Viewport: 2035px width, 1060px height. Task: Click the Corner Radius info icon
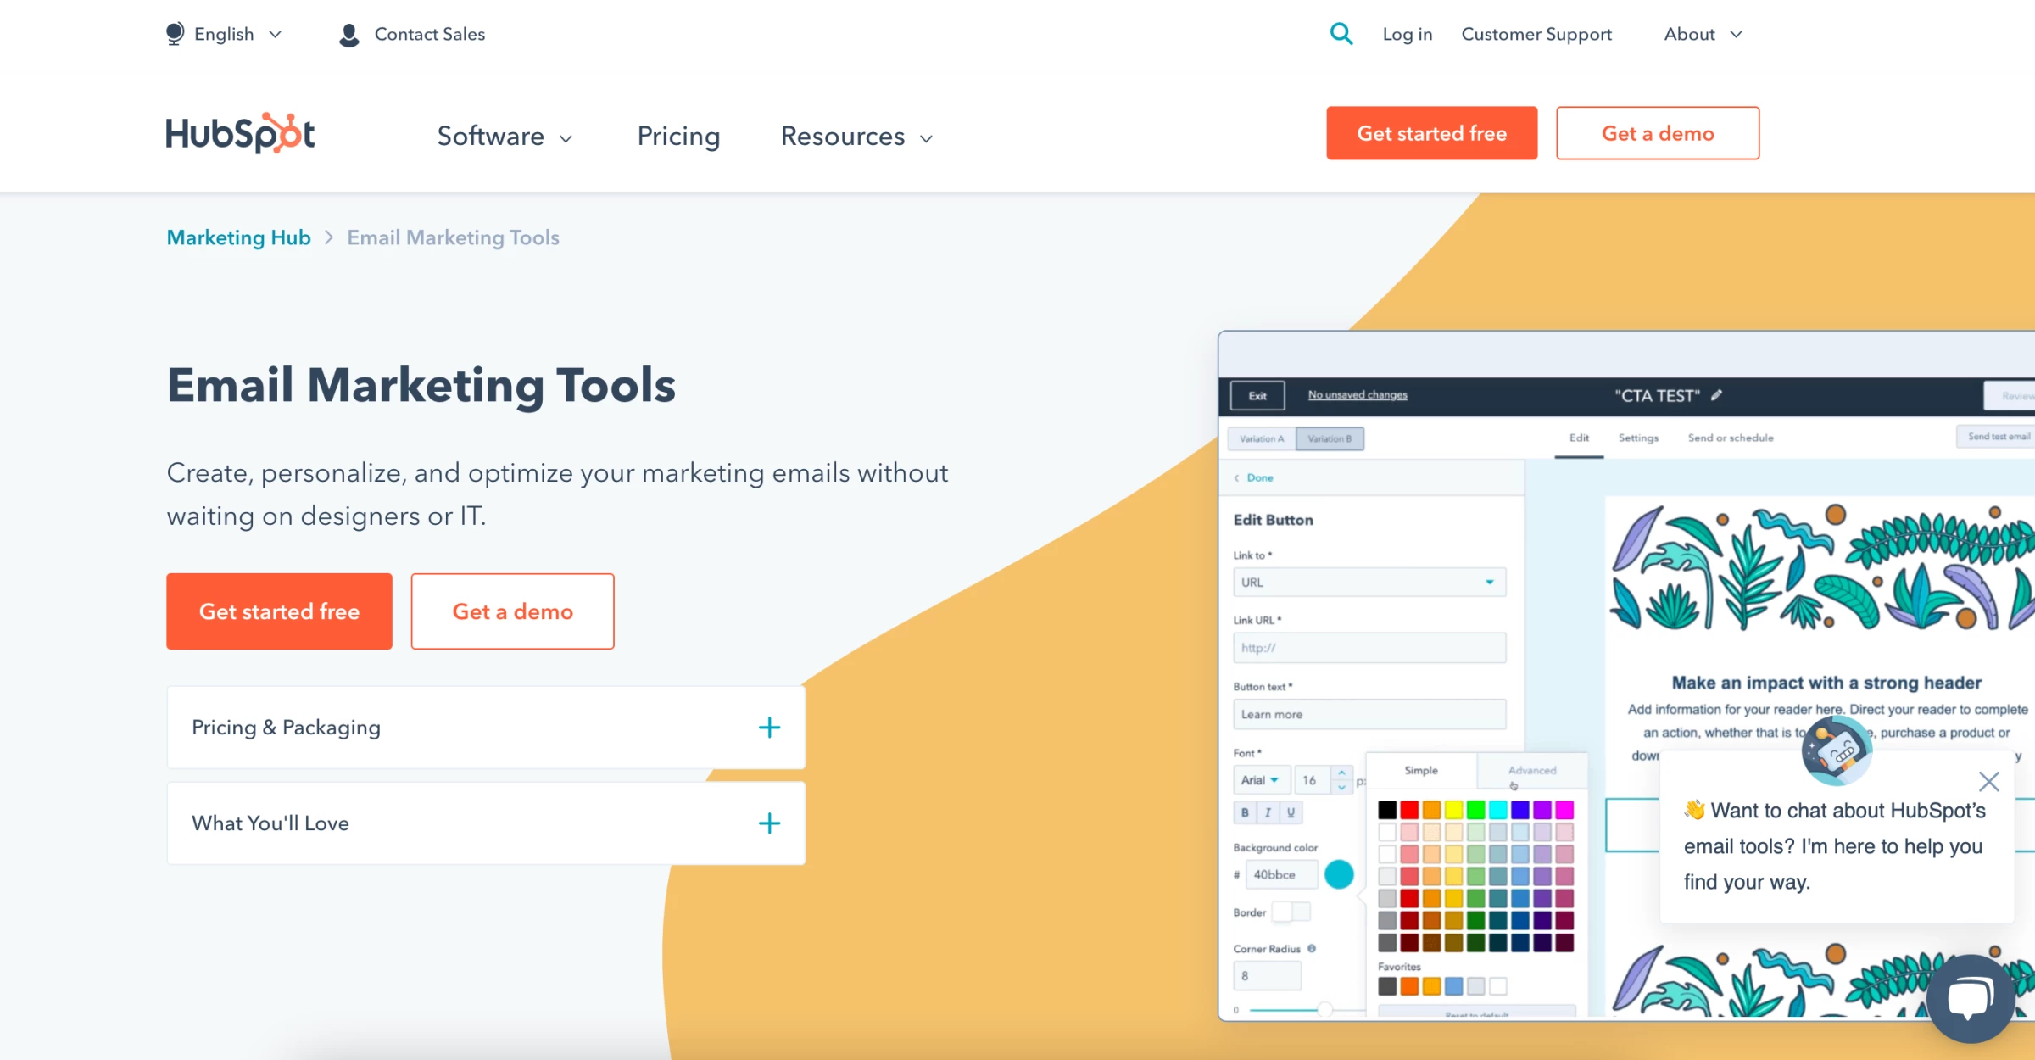pos(1312,948)
